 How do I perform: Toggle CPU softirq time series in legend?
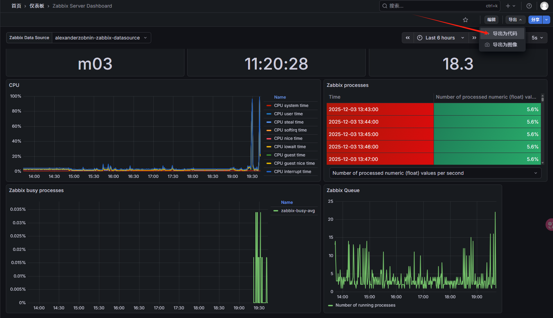pyautogui.click(x=290, y=130)
